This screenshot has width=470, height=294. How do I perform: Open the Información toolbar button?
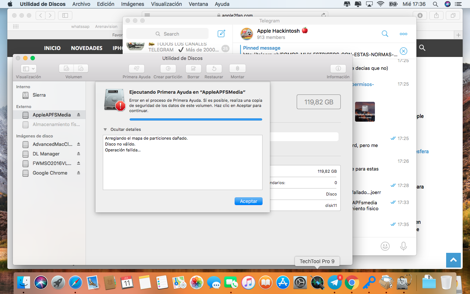click(x=338, y=68)
